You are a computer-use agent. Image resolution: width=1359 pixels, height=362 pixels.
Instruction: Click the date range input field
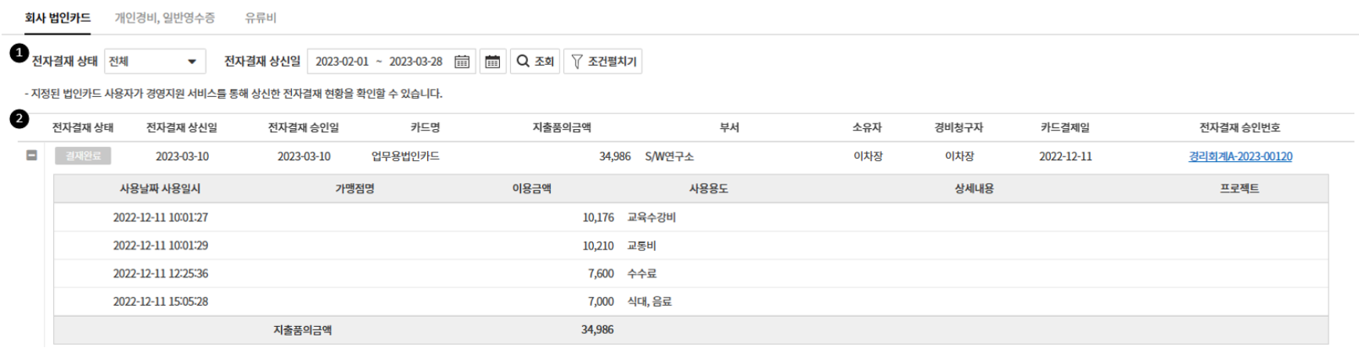click(x=379, y=62)
